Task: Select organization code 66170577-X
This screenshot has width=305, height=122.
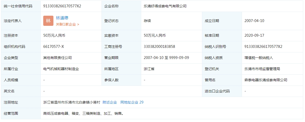Action: pos(53,47)
